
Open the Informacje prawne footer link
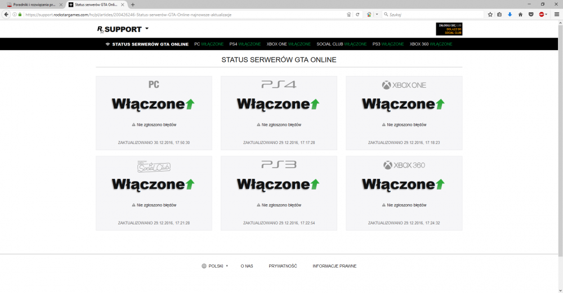[334, 266]
